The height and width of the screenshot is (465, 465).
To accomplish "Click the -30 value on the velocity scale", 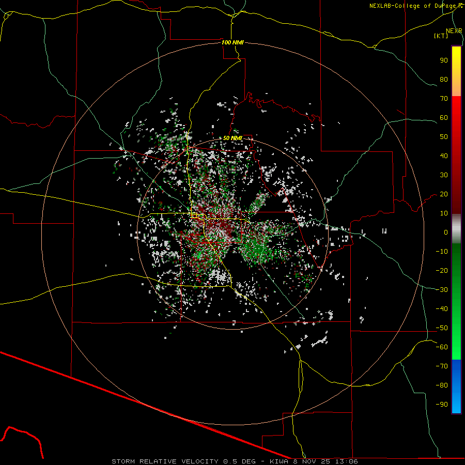I will click(442, 290).
